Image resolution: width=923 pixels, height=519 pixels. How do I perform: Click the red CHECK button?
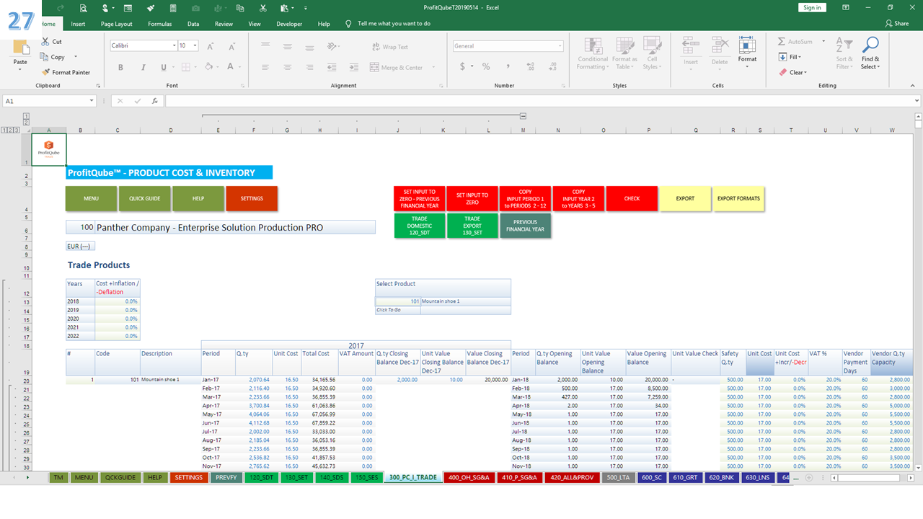pos(632,199)
